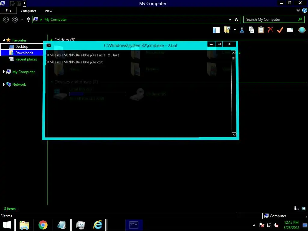This screenshot has width=308, height=231.
Task: Select Recent places under Favorites
Action: tap(26, 59)
